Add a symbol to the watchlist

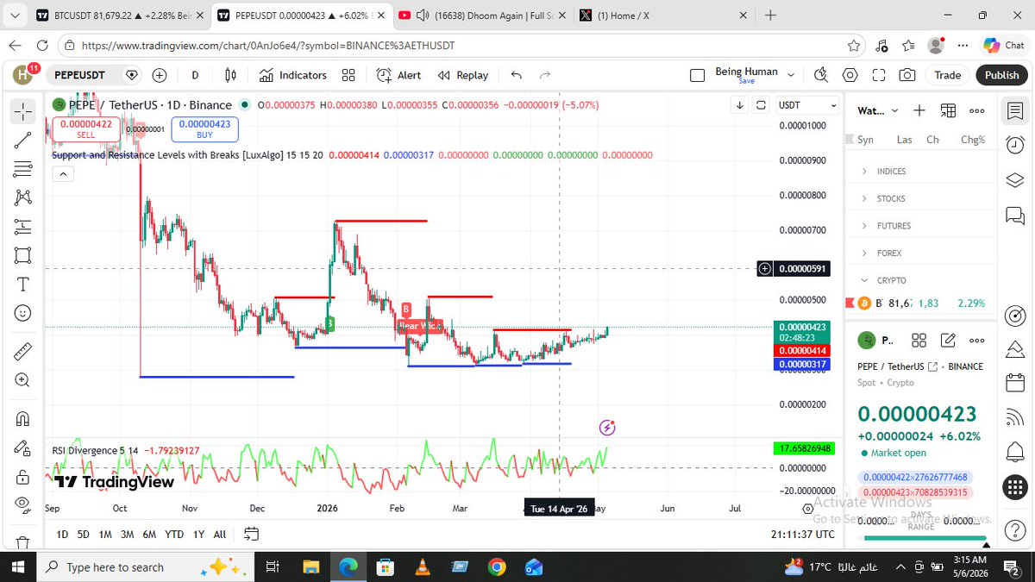(x=919, y=110)
